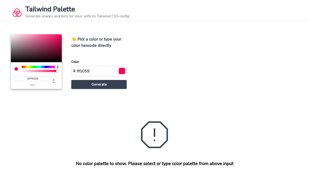
Task: Pick a shade in the saturation gradient box
Action: tap(36, 48)
